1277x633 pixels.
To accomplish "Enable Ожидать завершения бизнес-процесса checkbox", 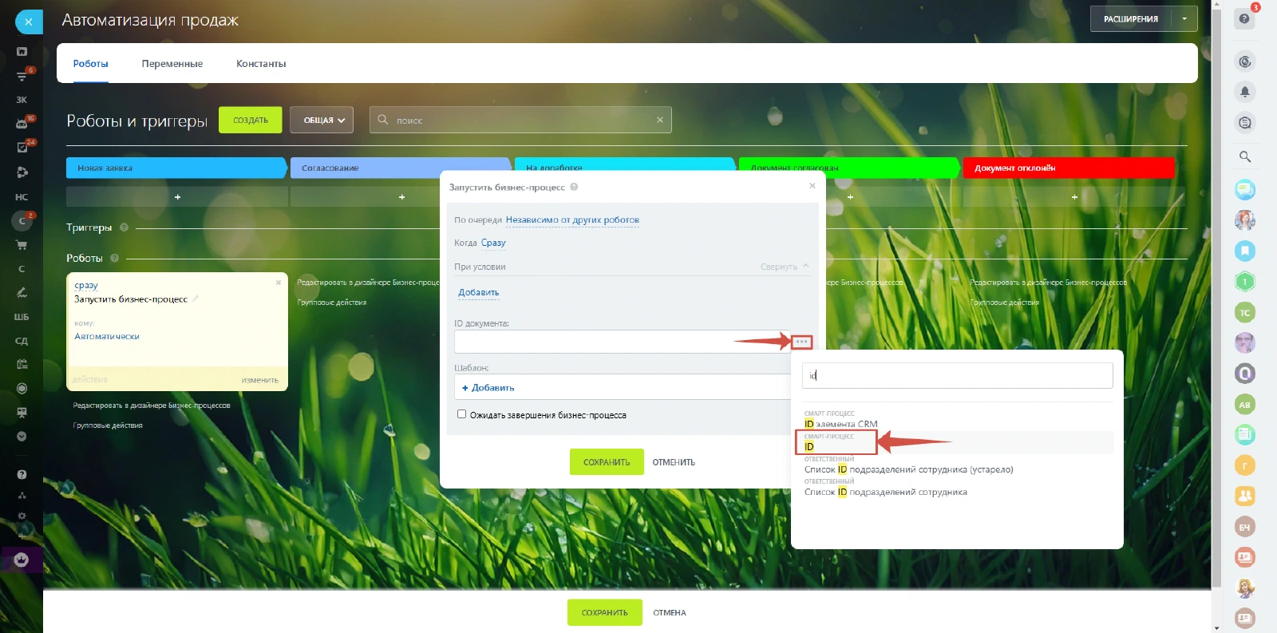I will (x=461, y=414).
